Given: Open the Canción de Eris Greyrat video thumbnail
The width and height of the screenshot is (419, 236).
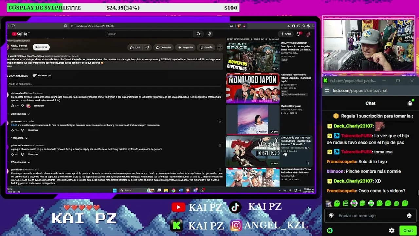Looking at the screenshot, I should [x=252, y=151].
